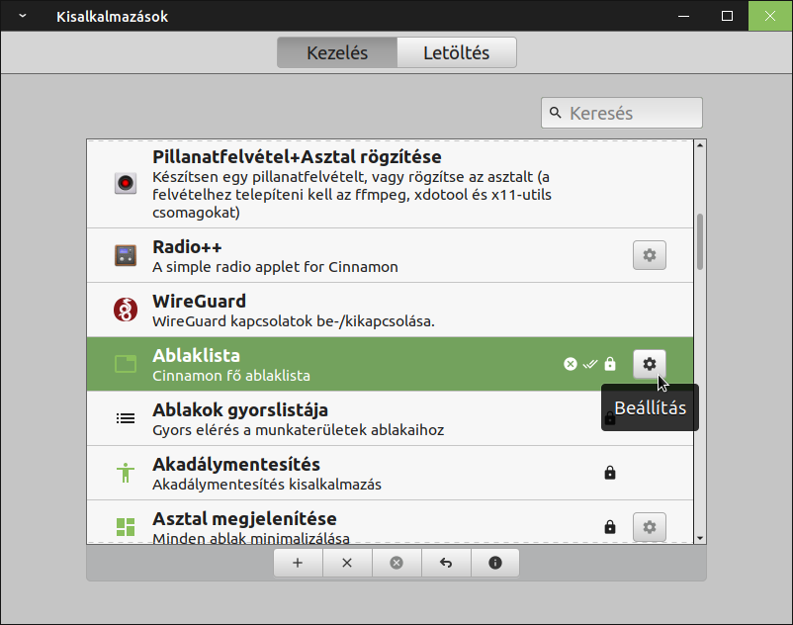
Task: Click 'Gyors elérés a munkaterületek ablakaihoz' description
Action: click(299, 430)
